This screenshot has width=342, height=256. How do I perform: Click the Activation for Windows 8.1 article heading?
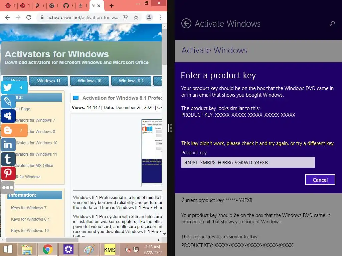click(x=122, y=98)
